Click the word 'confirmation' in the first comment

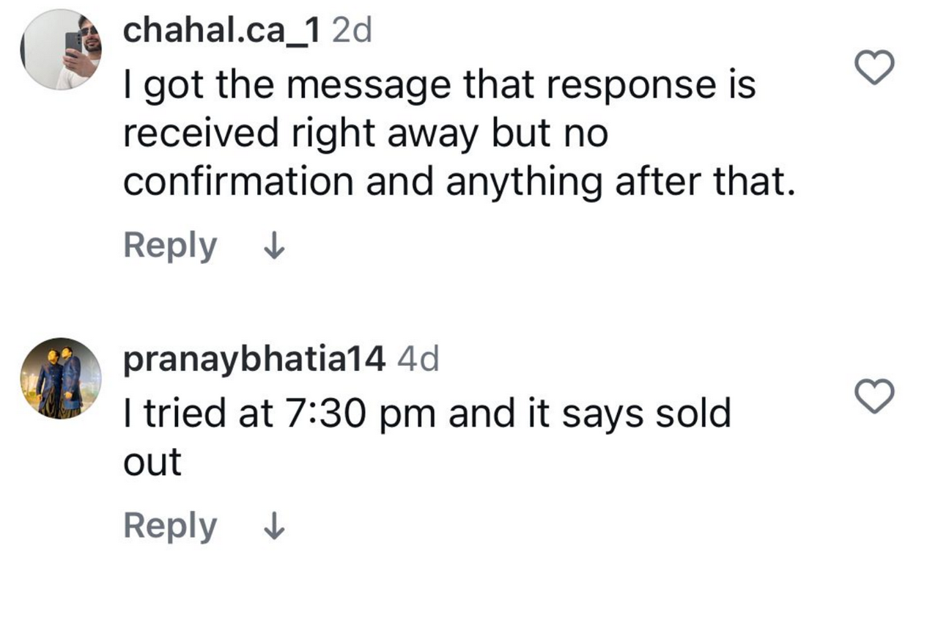239,181
